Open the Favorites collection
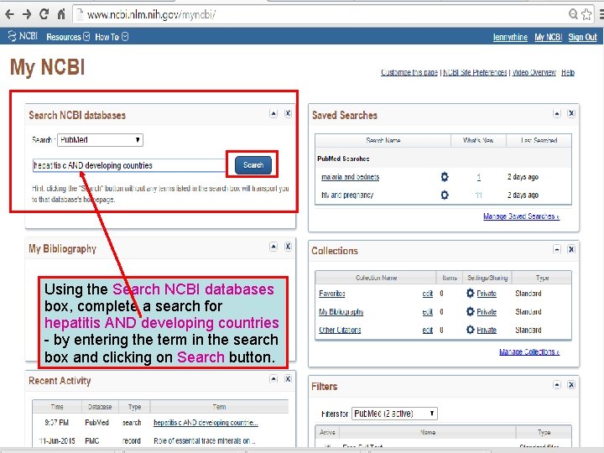 (331, 293)
